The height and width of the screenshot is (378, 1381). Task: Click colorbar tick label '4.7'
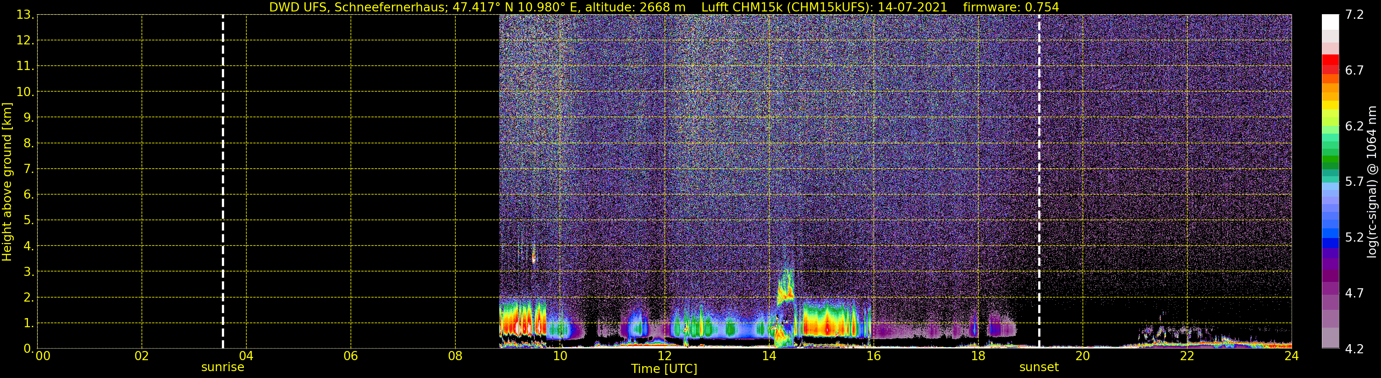pyautogui.click(x=1354, y=293)
